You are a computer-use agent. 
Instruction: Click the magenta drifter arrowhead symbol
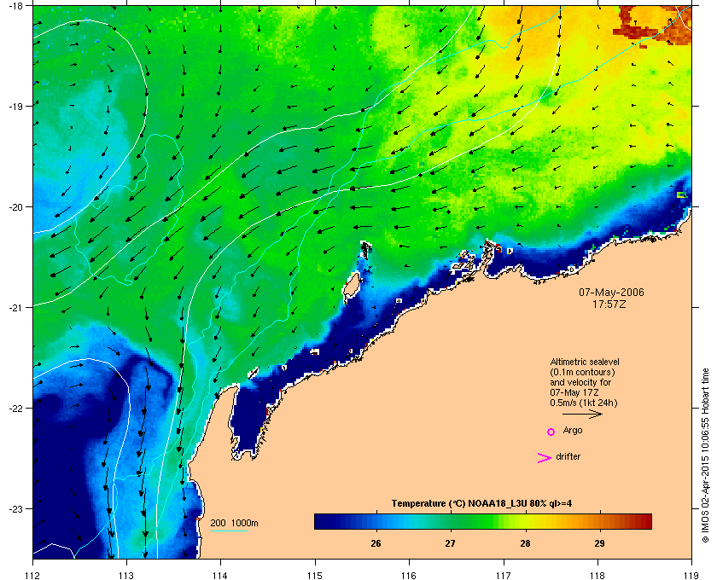(545, 458)
